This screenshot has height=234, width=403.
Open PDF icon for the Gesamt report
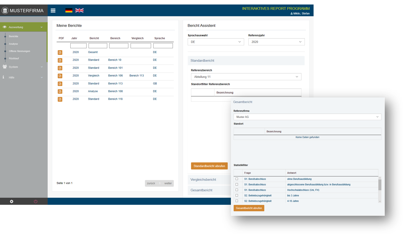pos(60,53)
